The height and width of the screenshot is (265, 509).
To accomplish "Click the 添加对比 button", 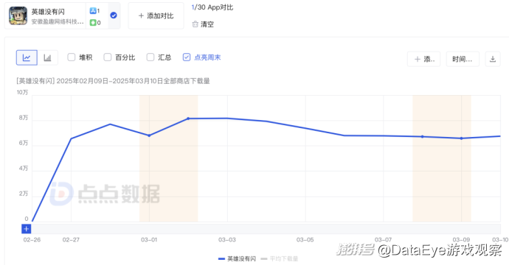I will point(156,16).
